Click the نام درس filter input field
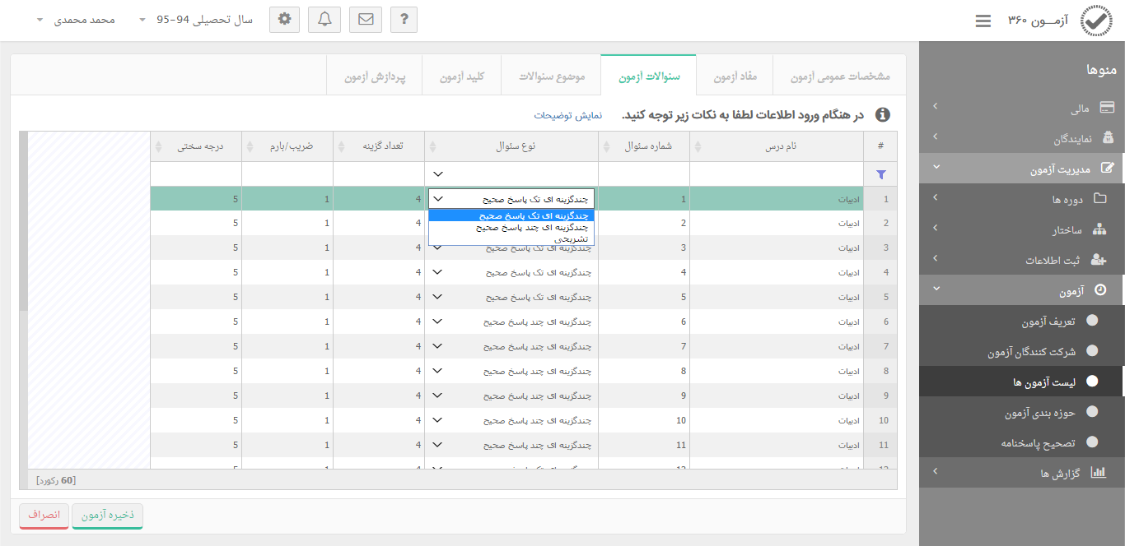This screenshot has height=546, width=1125. (776, 174)
